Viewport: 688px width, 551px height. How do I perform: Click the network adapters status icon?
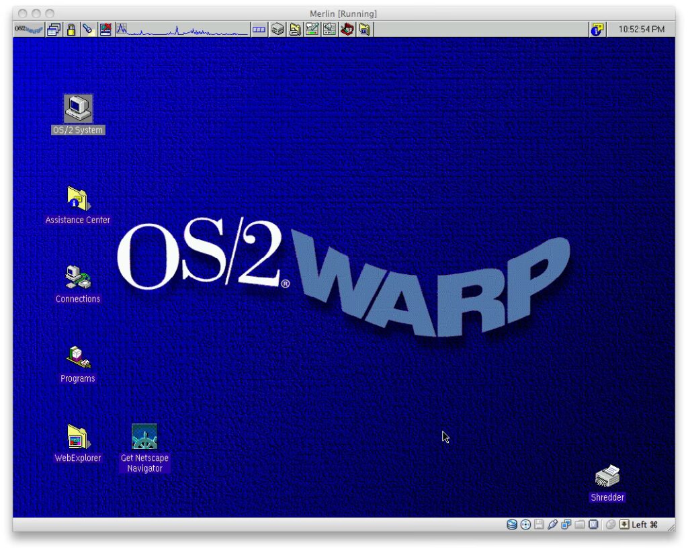566,525
